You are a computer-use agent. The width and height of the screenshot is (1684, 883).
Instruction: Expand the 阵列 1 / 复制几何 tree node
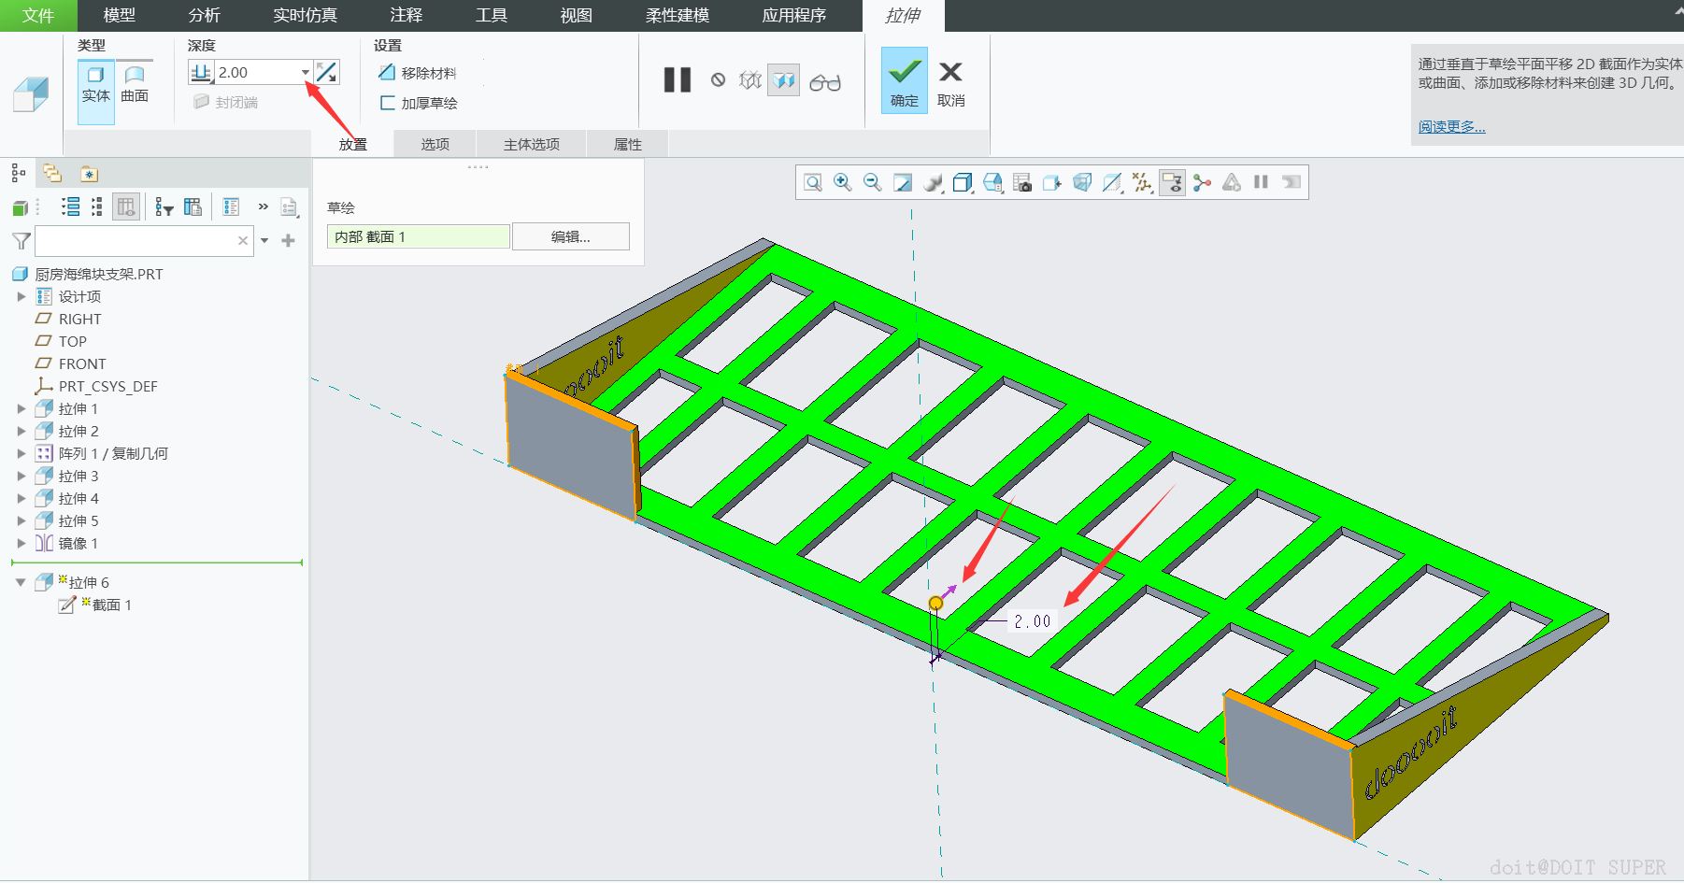[21, 453]
